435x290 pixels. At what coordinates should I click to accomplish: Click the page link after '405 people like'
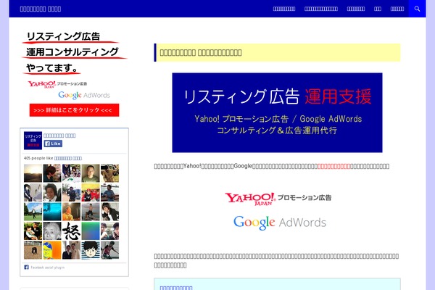point(68,158)
